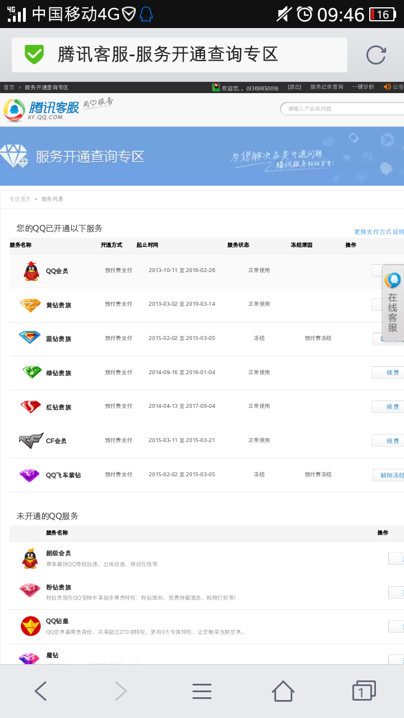The width and height of the screenshot is (404, 718).
Task: Click 首页 in the top breadcrumb
Action: [x=9, y=88]
